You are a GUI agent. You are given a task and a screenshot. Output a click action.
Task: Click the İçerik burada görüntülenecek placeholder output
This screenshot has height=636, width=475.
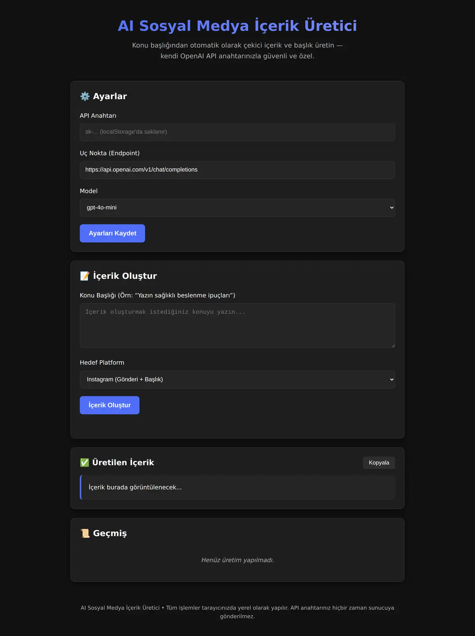click(x=237, y=487)
